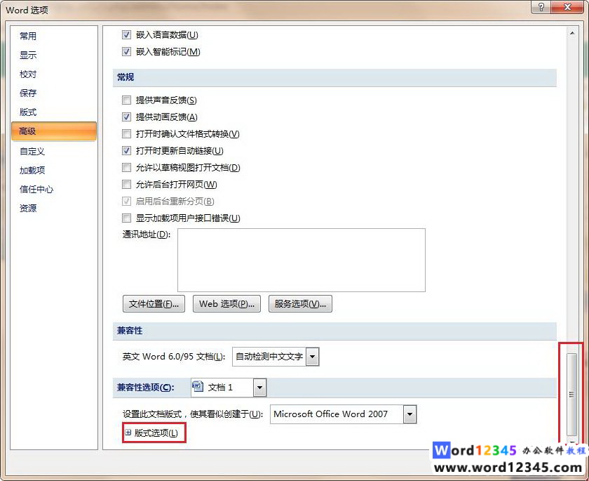This screenshot has height=481, width=589.
Task: Enable 提供声音反馈 checkbox
Action: point(127,100)
